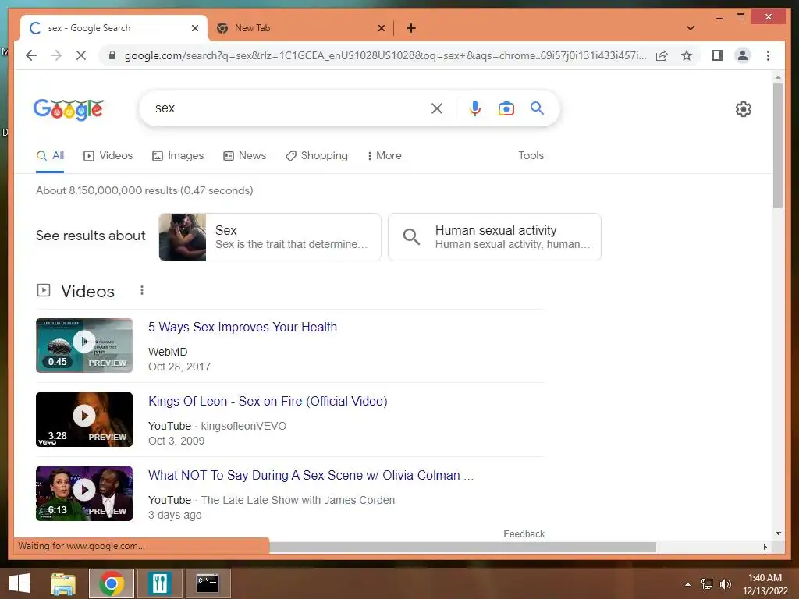Go back using the browser back arrow
Viewport: 799px width, 599px height.
tap(31, 55)
